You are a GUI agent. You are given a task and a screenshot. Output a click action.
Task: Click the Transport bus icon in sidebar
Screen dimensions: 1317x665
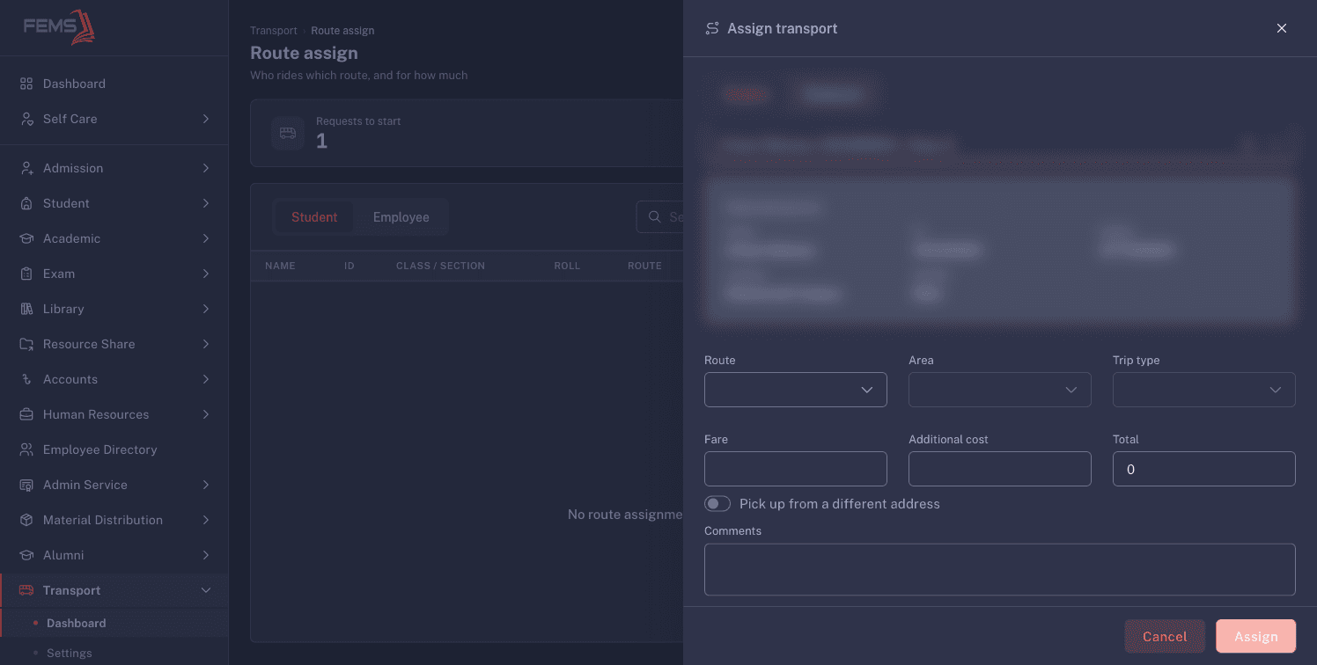(26, 590)
